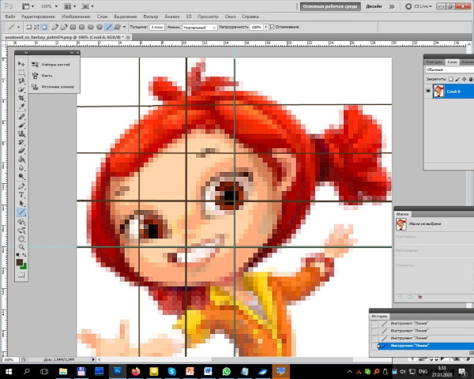This screenshot has width=474, height=379.
Task: Toggle lock transparent pixels in layers panel
Action: pos(451,79)
